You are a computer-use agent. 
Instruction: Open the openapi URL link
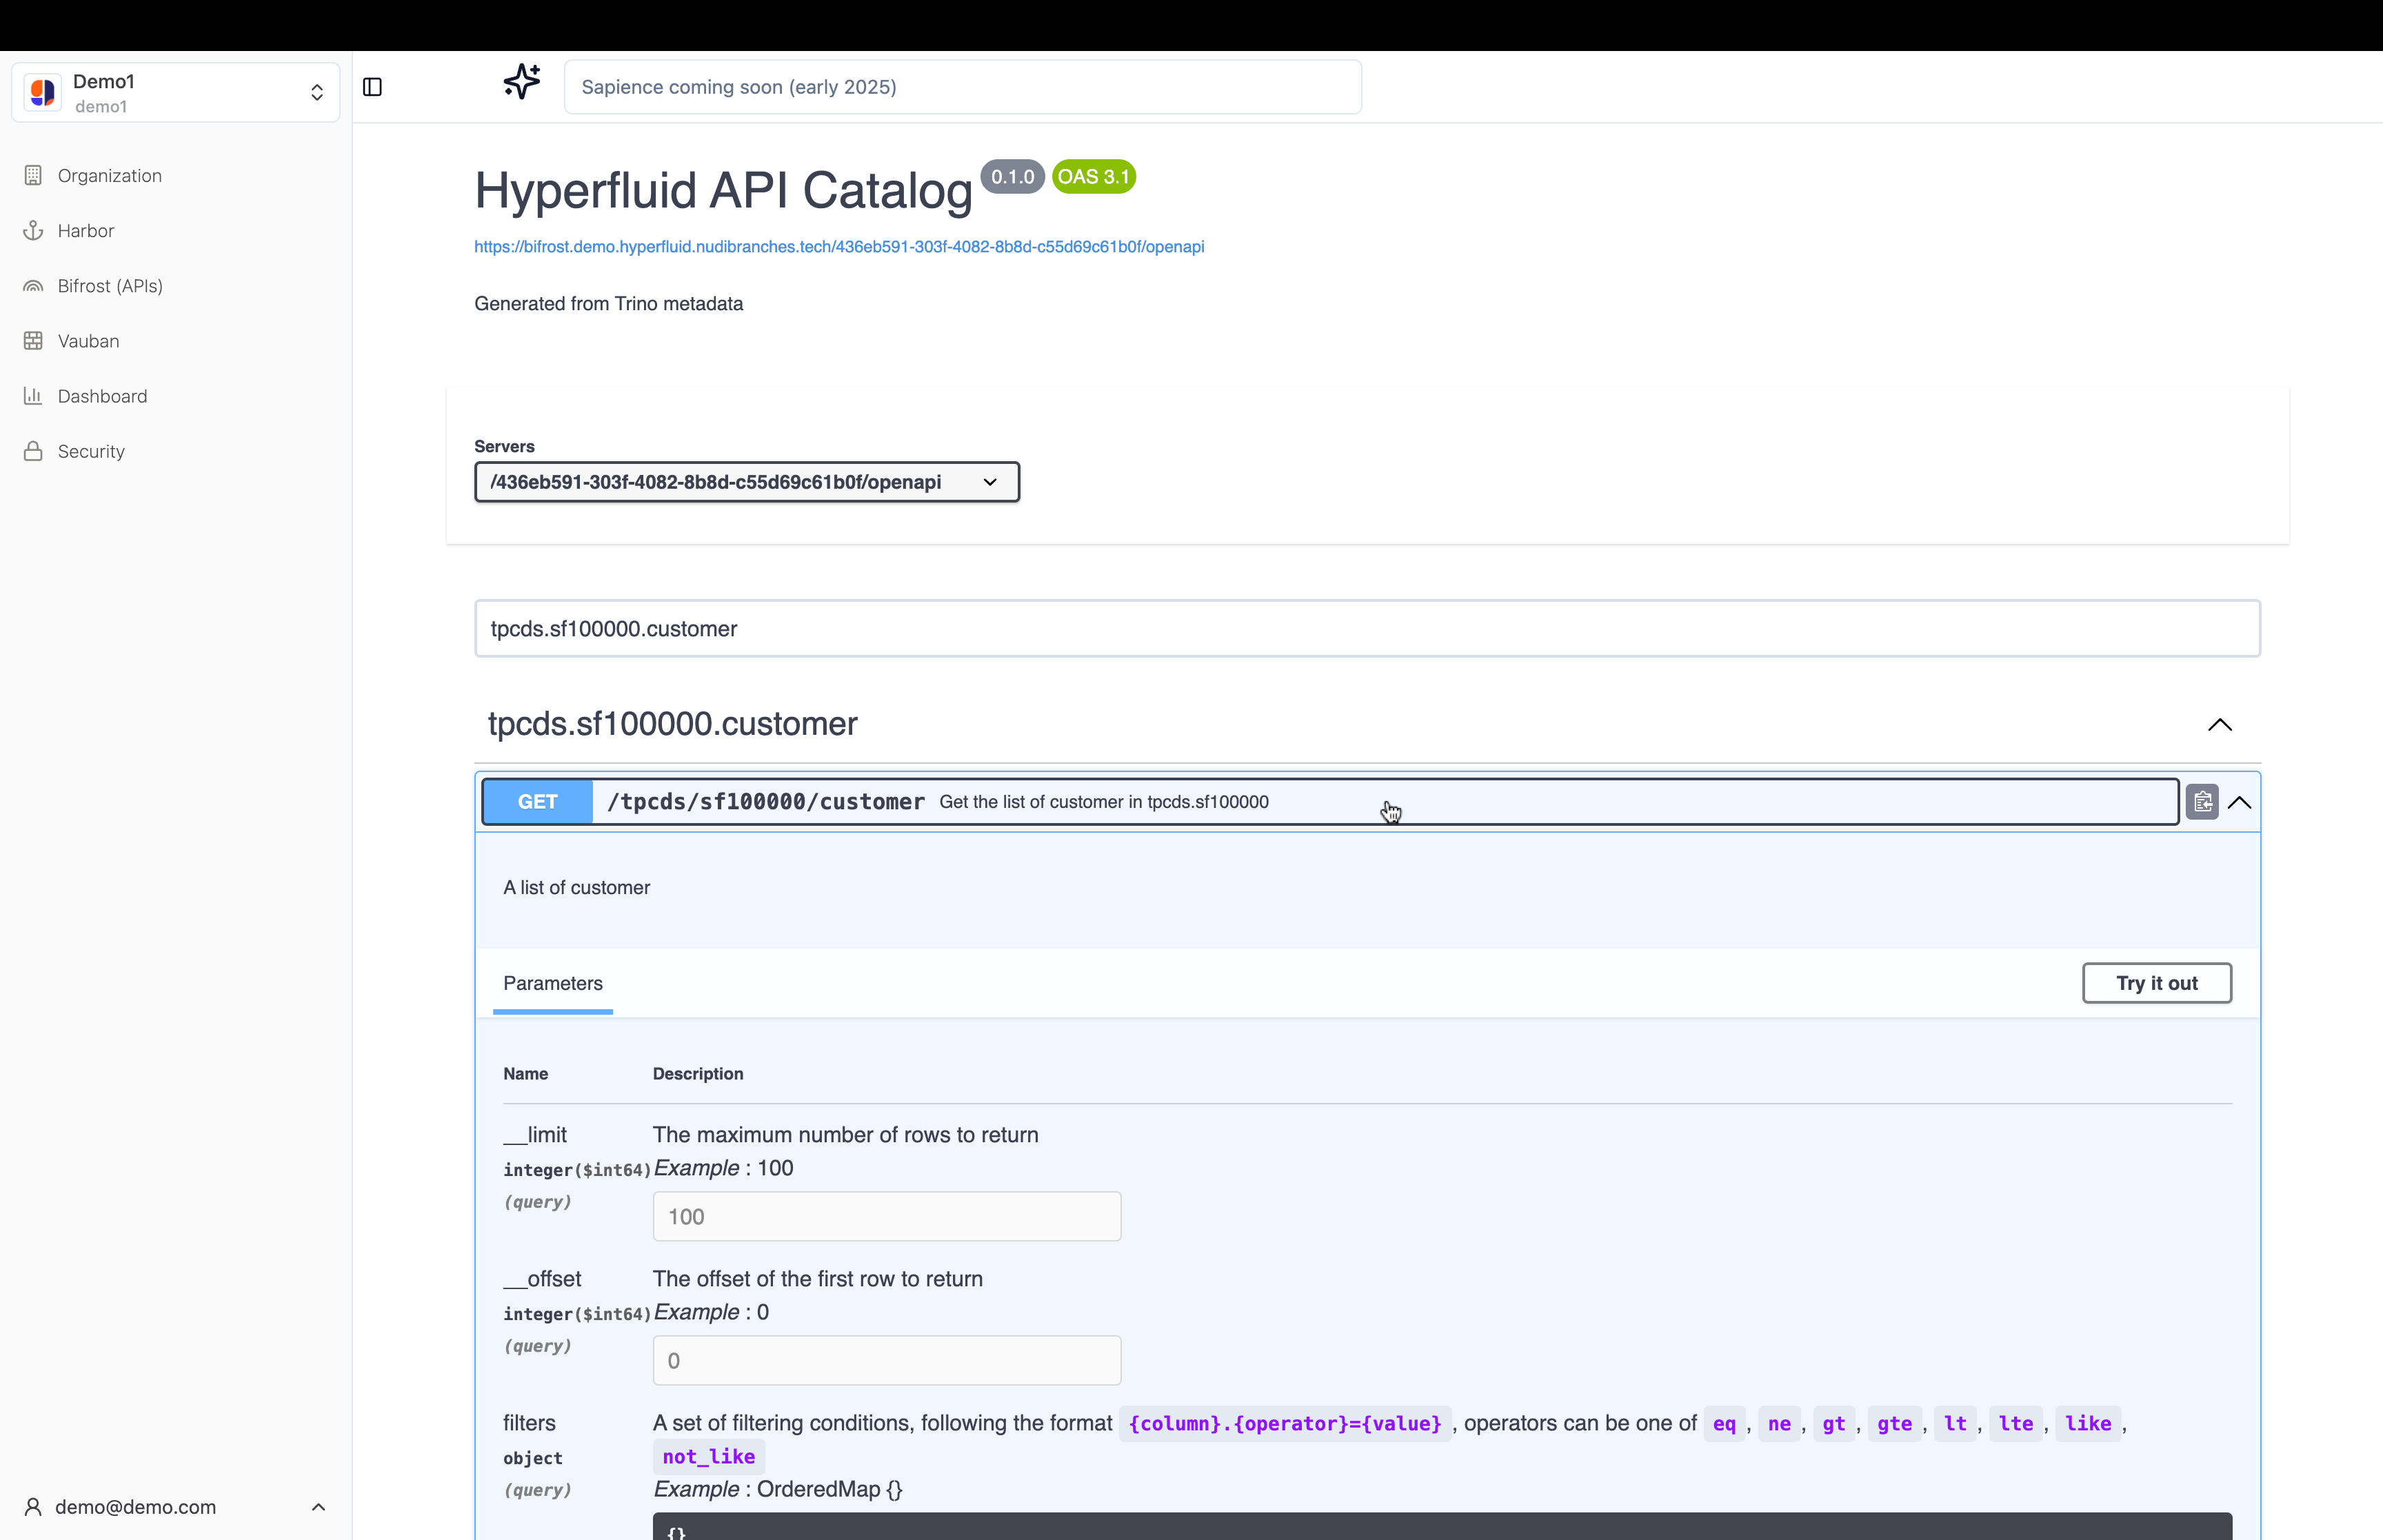[839, 247]
